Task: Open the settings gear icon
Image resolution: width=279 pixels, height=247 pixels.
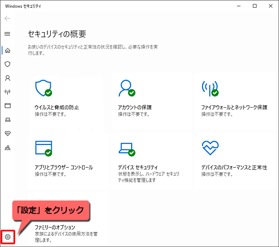Action: [x=8, y=237]
